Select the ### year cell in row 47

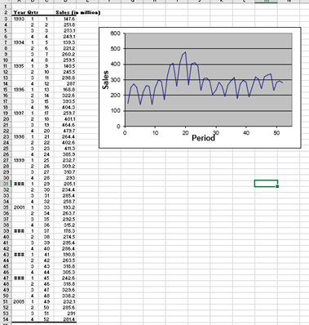19,278
